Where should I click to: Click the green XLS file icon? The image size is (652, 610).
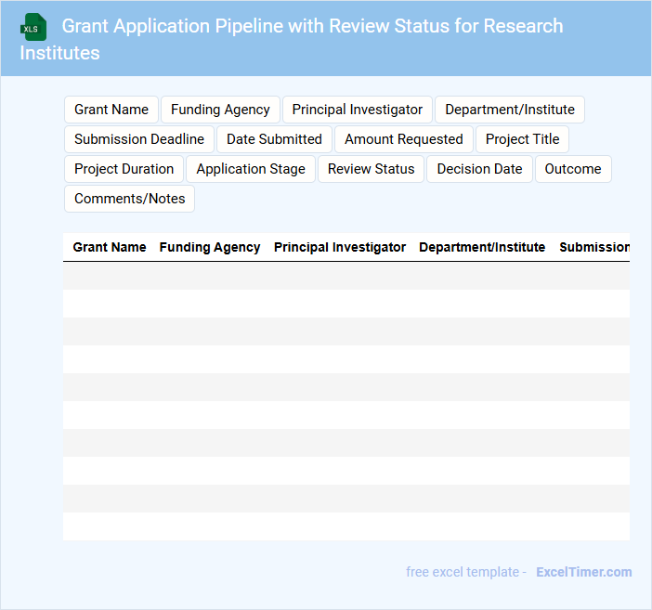coord(34,27)
